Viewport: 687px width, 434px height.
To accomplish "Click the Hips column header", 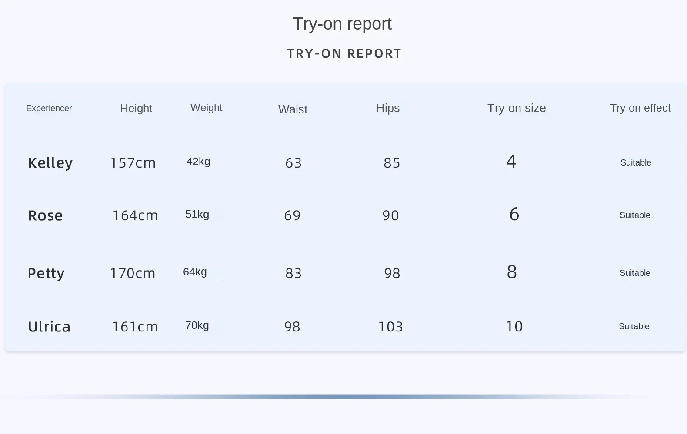I will [388, 108].
